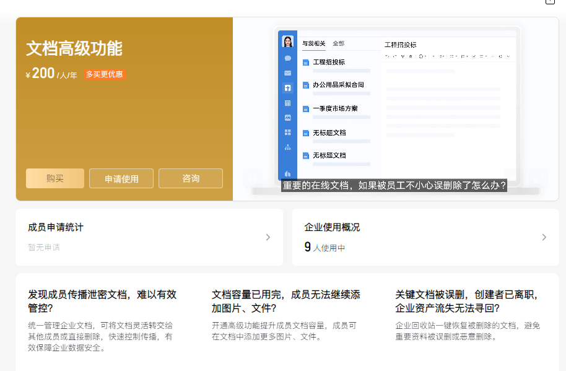Select the chat bubble icon in sidebar

288,58
